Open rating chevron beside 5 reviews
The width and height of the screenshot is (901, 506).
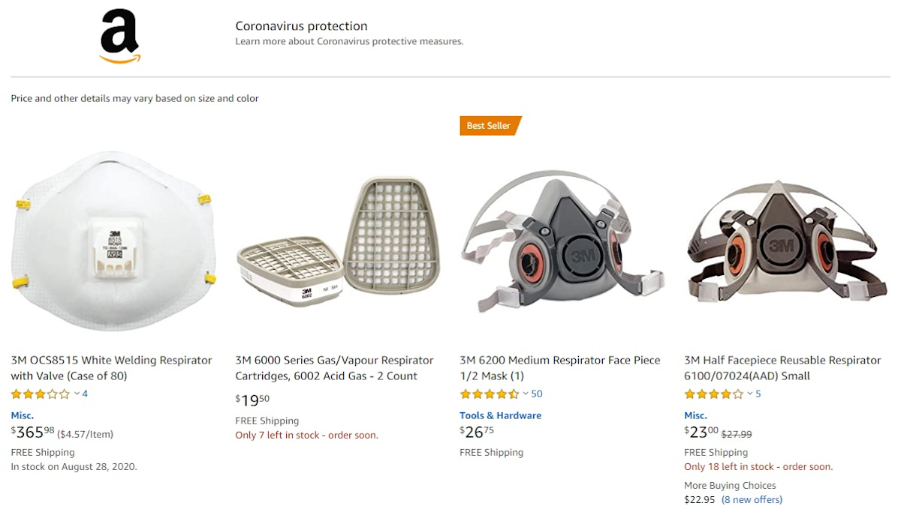click(x=749, y=394)
